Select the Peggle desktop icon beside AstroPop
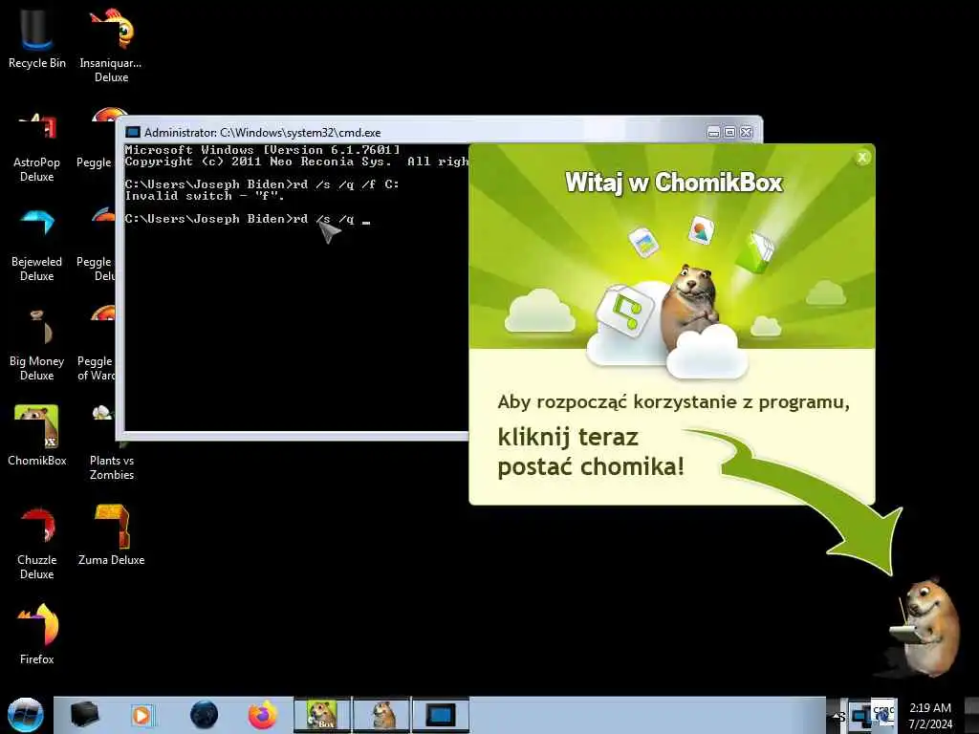Screen dimensions: 979x734 click(x=95, y=140)
